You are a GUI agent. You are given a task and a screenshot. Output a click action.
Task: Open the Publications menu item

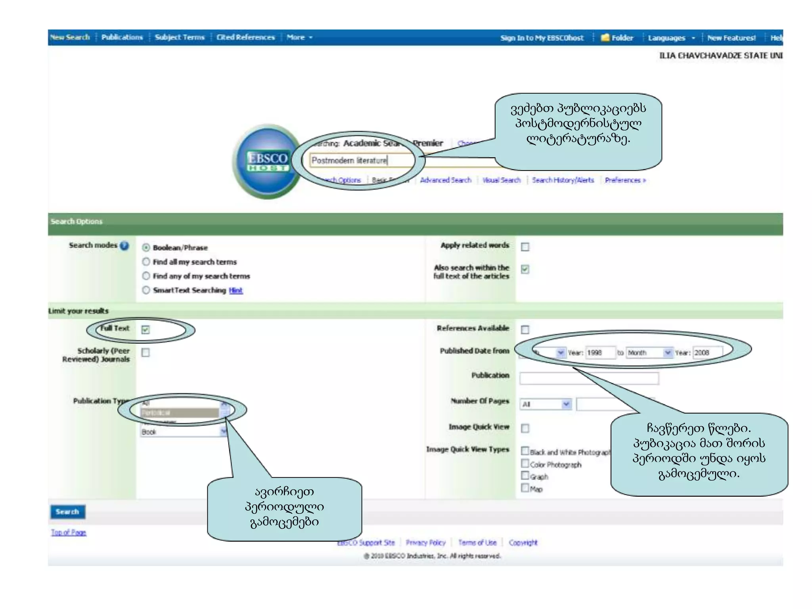click(122, 37)
